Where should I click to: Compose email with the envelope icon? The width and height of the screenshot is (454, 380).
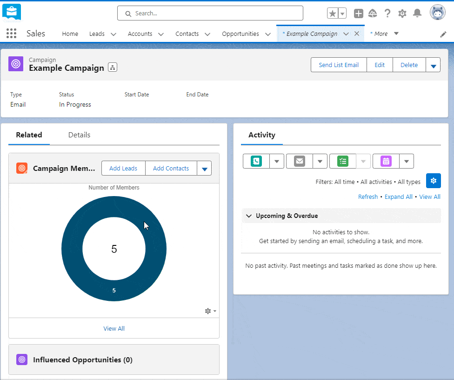pyautogui.click(x=300, y=161)
